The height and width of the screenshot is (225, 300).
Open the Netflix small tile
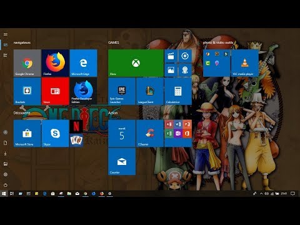pos(76,126)
